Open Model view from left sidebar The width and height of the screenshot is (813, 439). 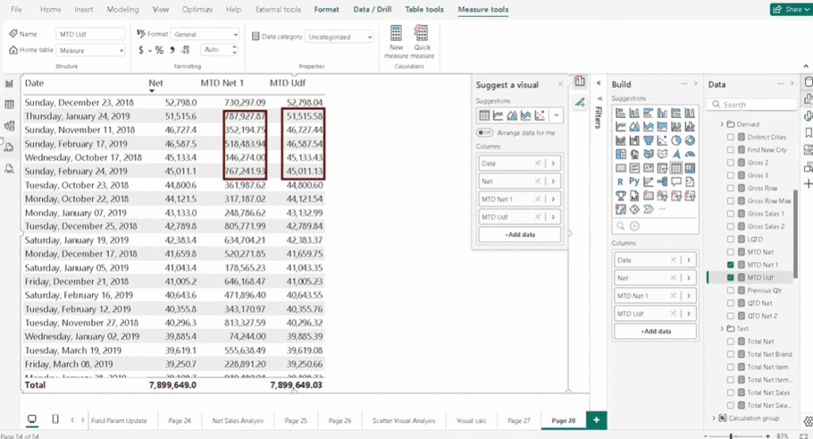coord(10,126)
